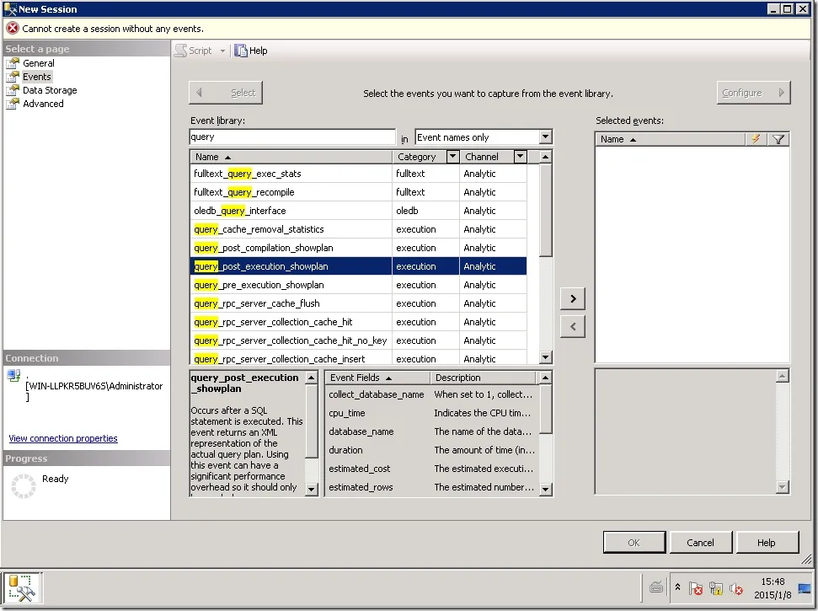This screenshot has height=611, width=818.
Task: Click the show desktop icon in tray
Action: pos(805,588)
